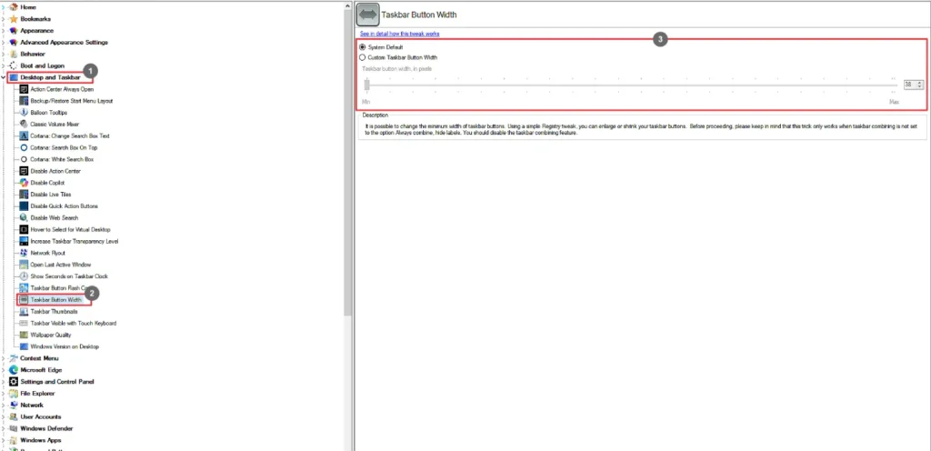Select Custom Taskbar Button Width option

coord(398,57)
